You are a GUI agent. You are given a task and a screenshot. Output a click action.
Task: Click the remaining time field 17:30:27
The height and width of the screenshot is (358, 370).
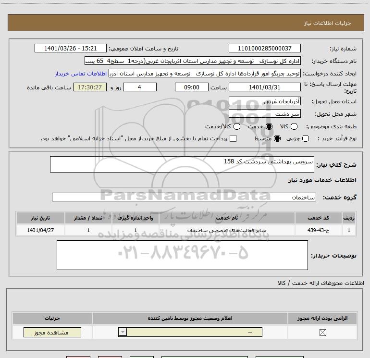[90, 87]
